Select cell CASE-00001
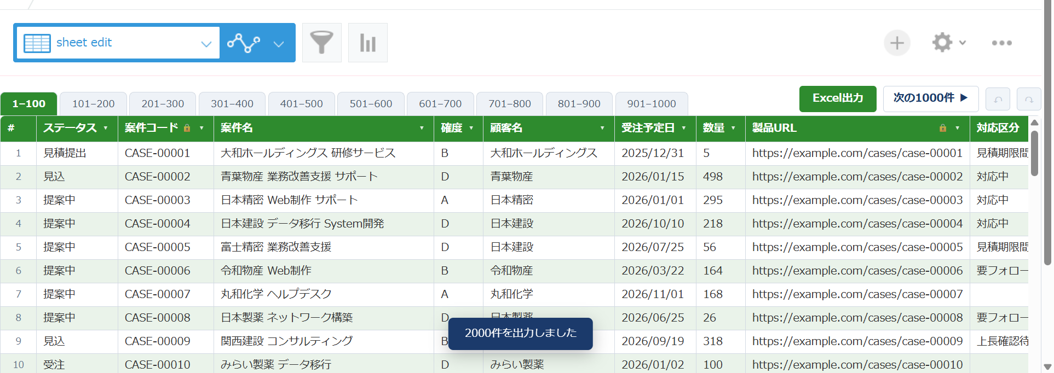This screenshot has width=1054, height=373. [x=166, y=153]
